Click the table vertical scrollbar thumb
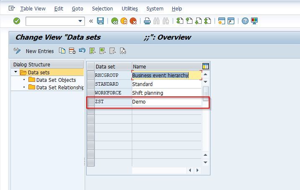This screenshot has height=190, width=300. [206, 94]
